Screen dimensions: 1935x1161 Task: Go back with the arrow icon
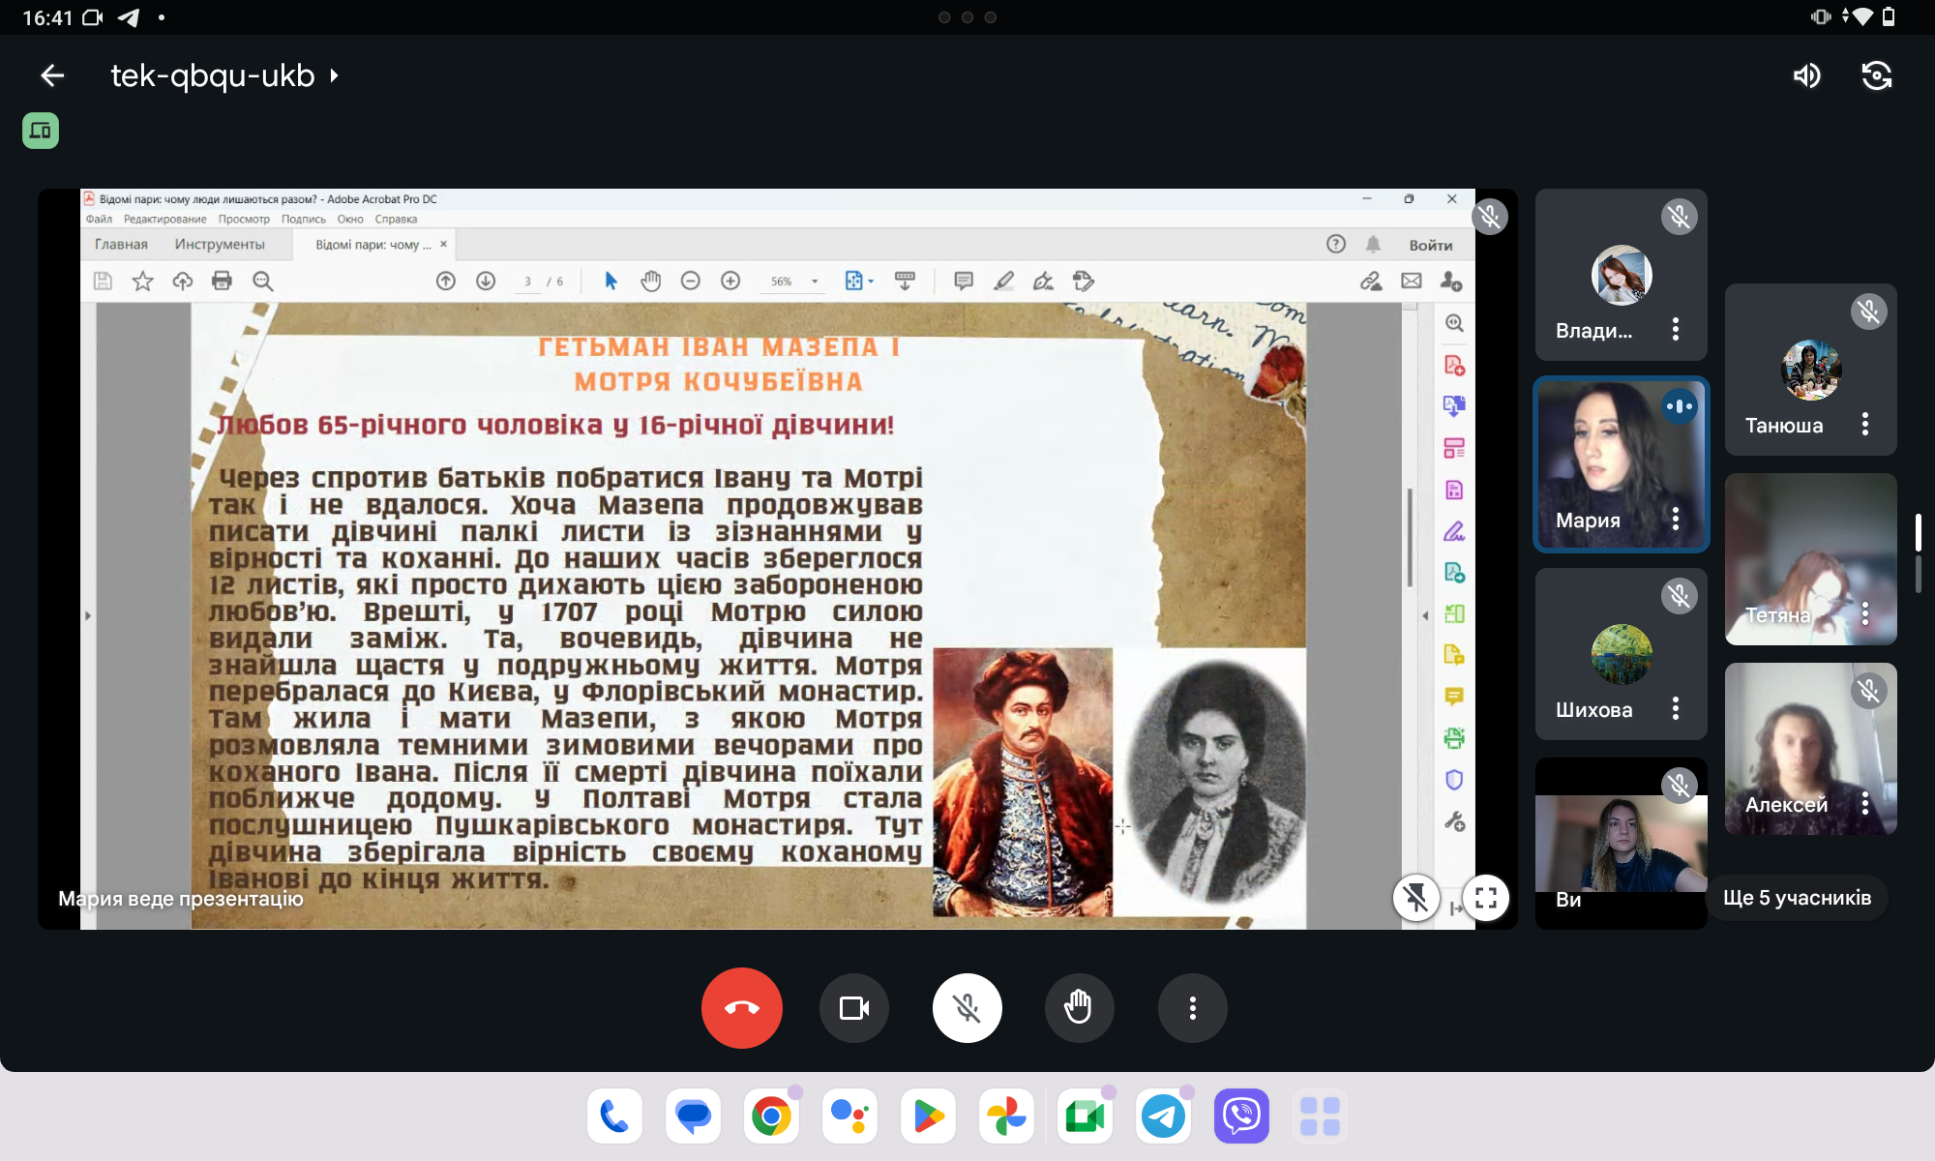(52, 75)
